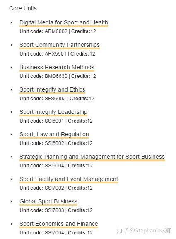The image size is (176, 239).
Task: Expand the arrow beside Business Research Methods
Action: [x=12, y=67]
